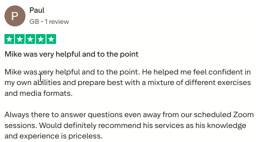Click the word 'priceless' ending the review
The image size is (265, 142).
(87, 136)
